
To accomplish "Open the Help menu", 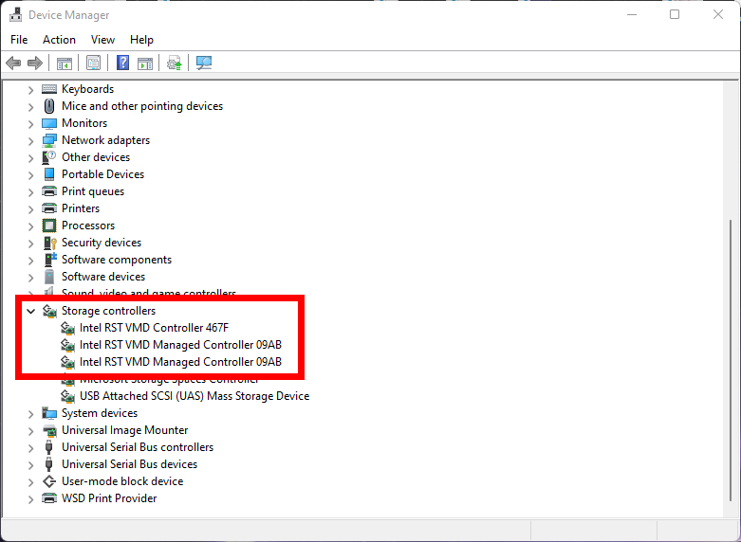I will pos(141,40).
